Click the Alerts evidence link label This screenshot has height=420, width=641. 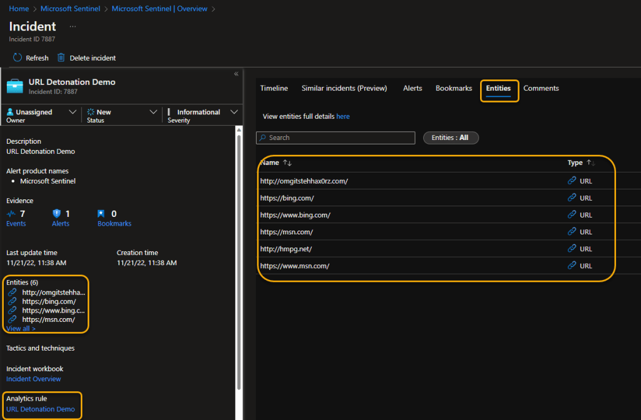coord(61,224)
